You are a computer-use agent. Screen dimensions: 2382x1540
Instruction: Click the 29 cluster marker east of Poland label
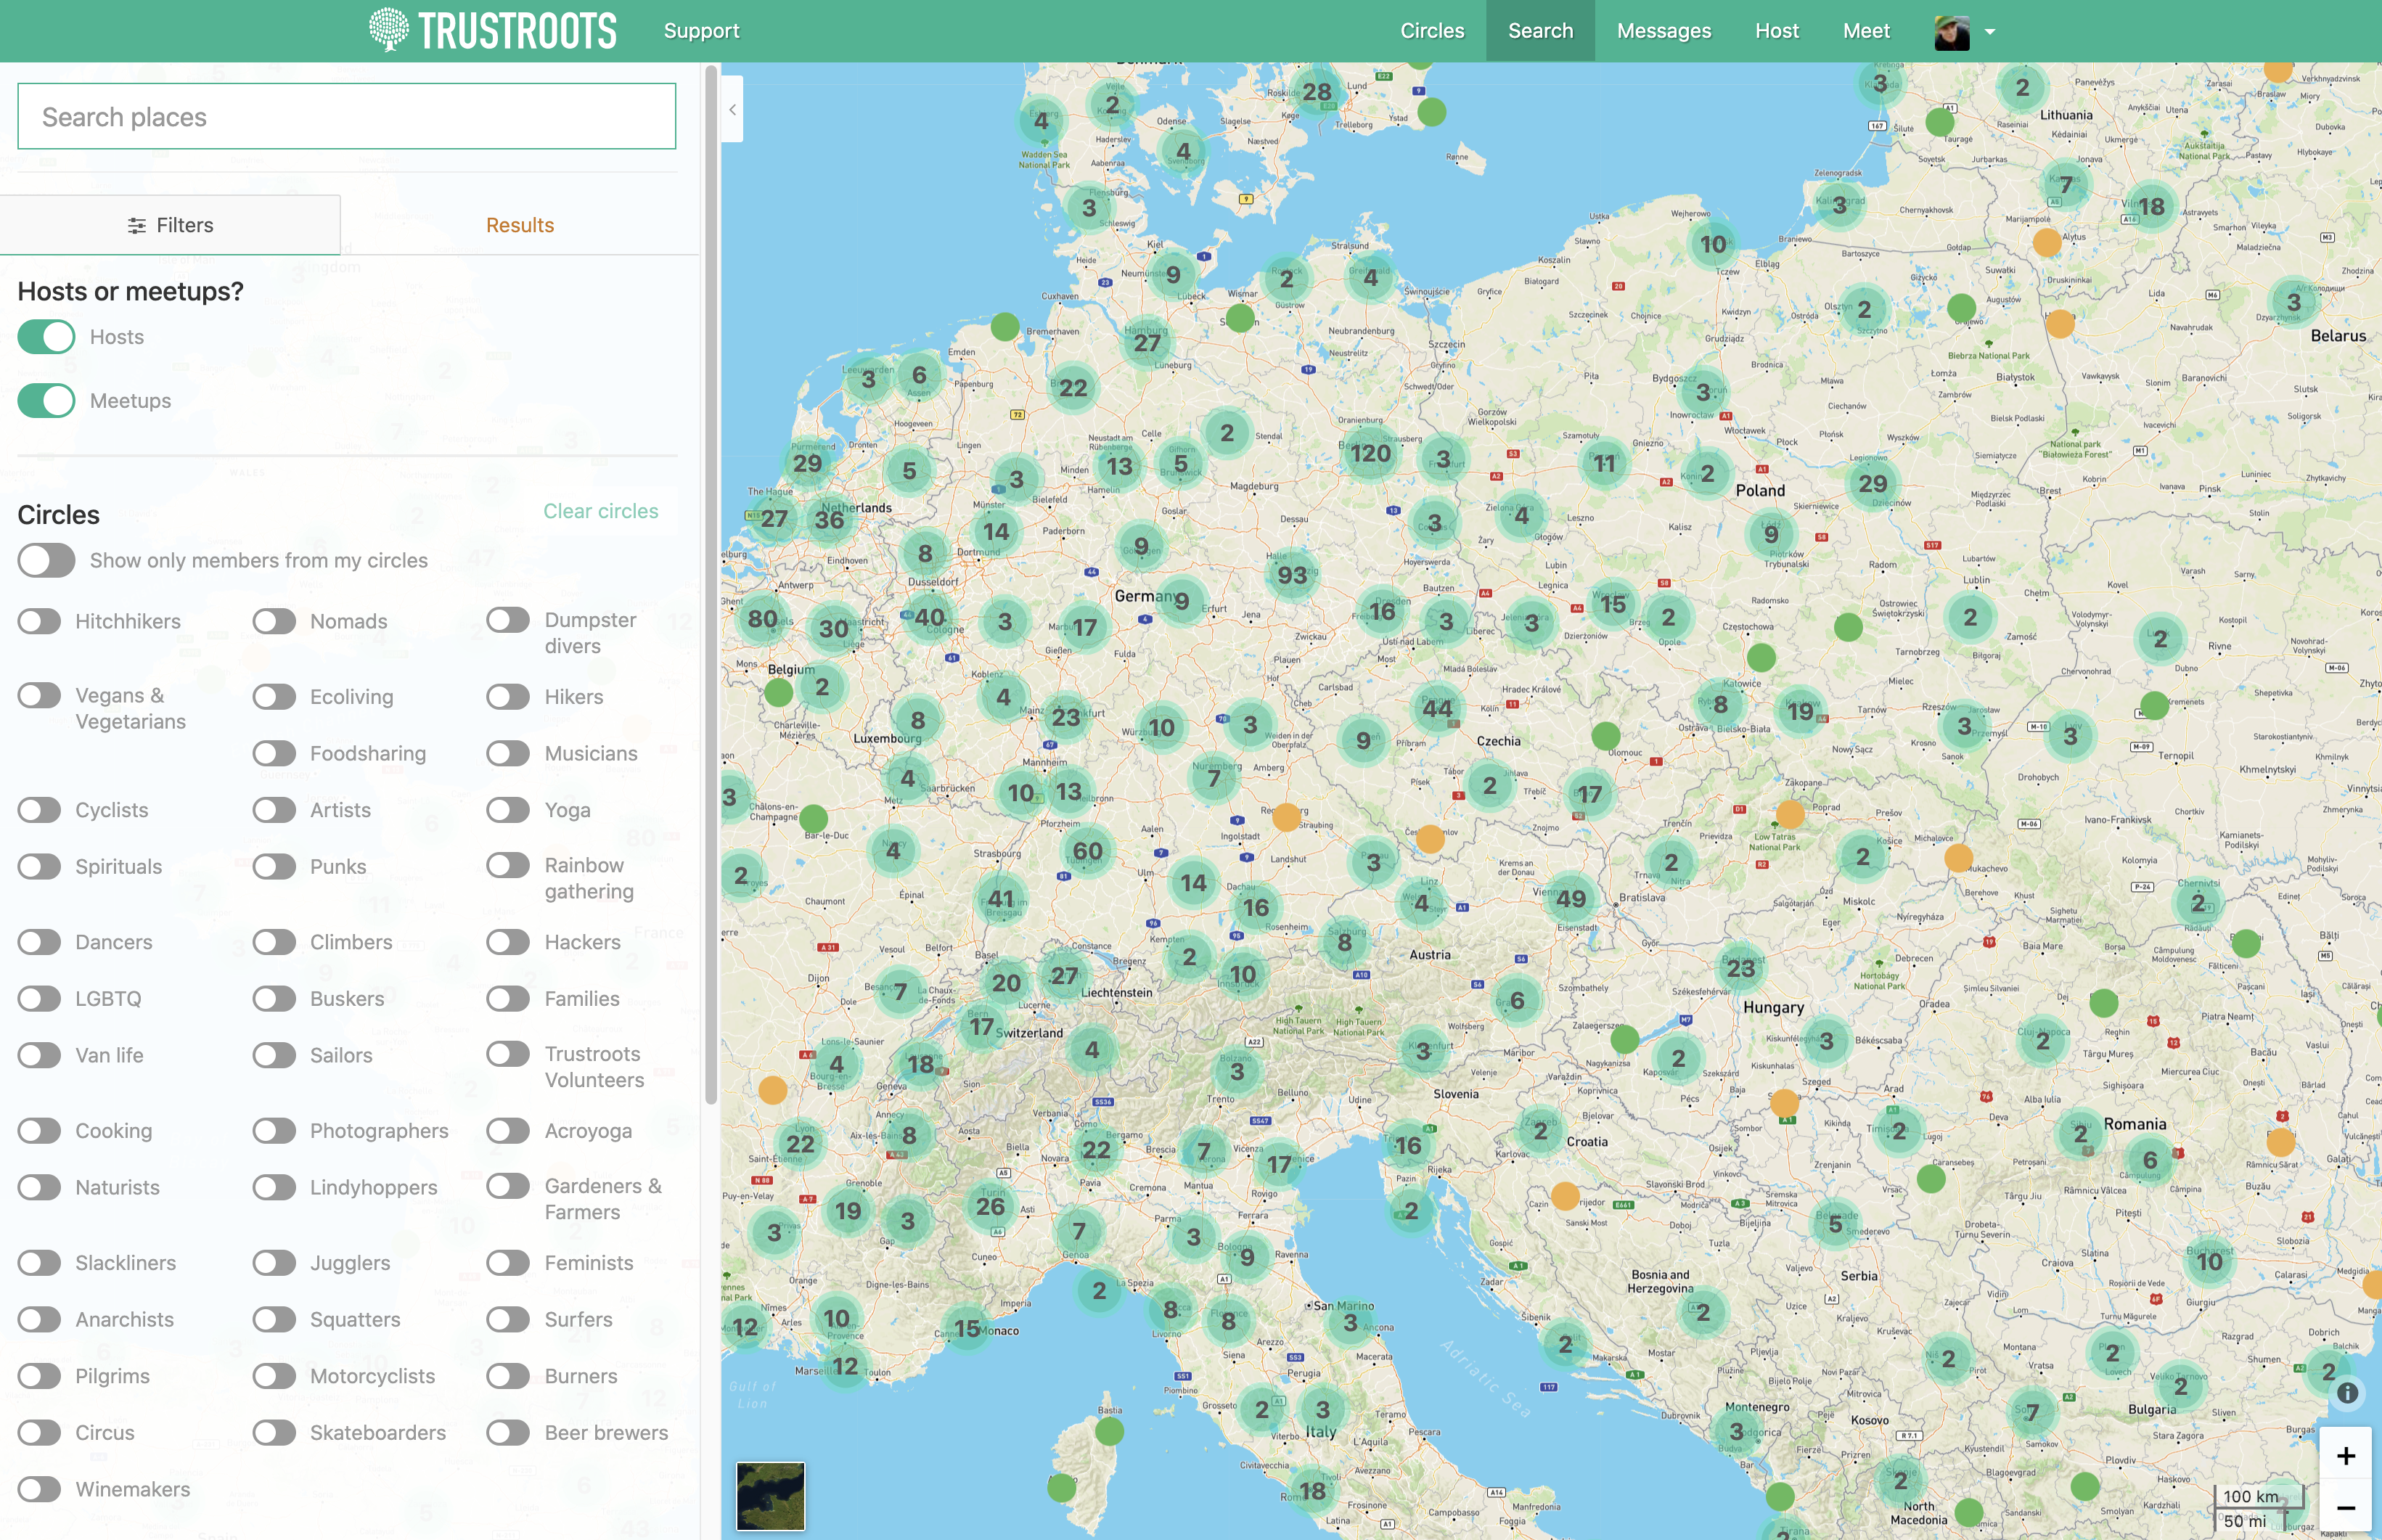(x=1872, y=484)
